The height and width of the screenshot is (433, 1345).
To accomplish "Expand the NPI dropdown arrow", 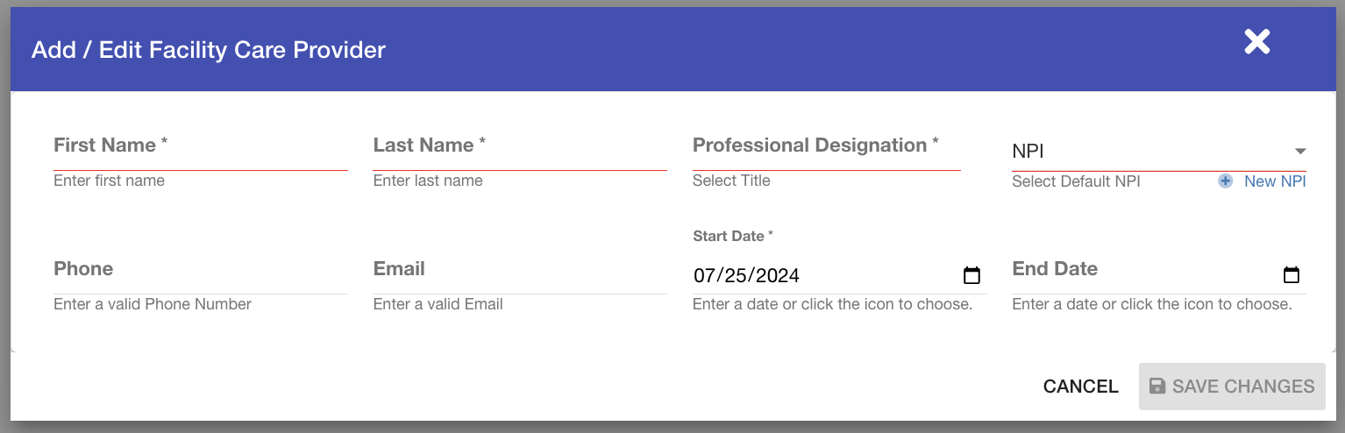I will [x=1300, y=151].
